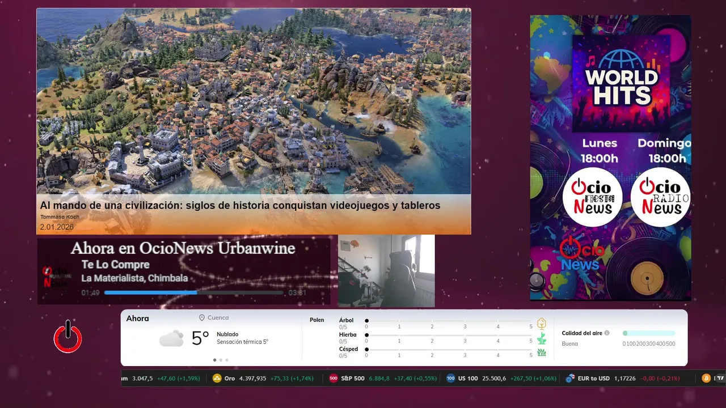Click the Oro gold ticker icon

(x=217, y=379)
